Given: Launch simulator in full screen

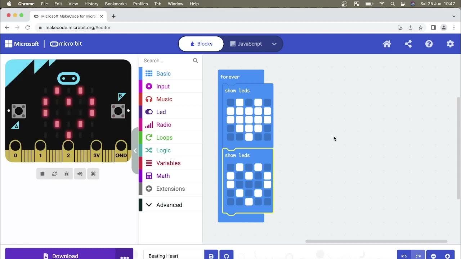Looking at the screenshot, I should pyautogui.click(x=93, y=174).
